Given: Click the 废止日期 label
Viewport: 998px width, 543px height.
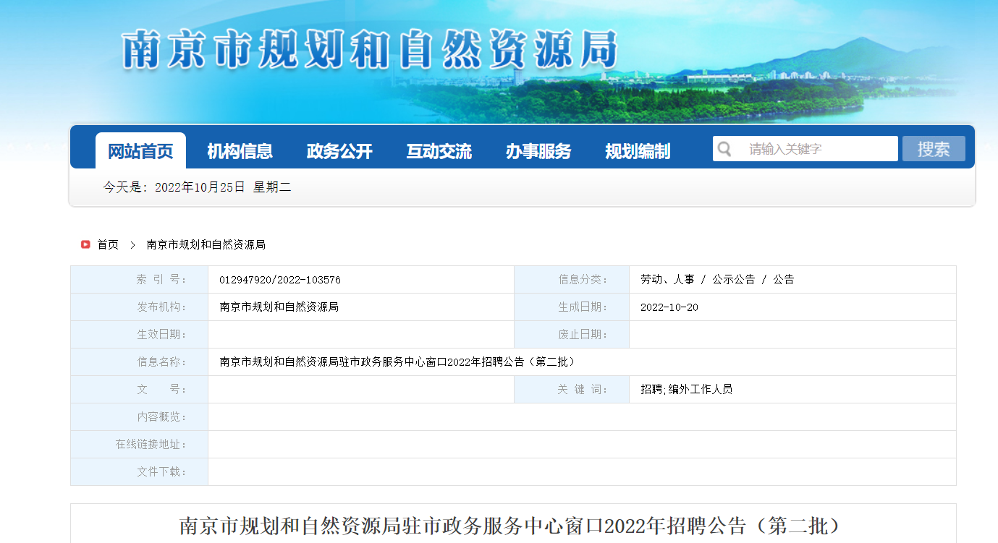Looking at the screenshot, I should pos(583,334).
